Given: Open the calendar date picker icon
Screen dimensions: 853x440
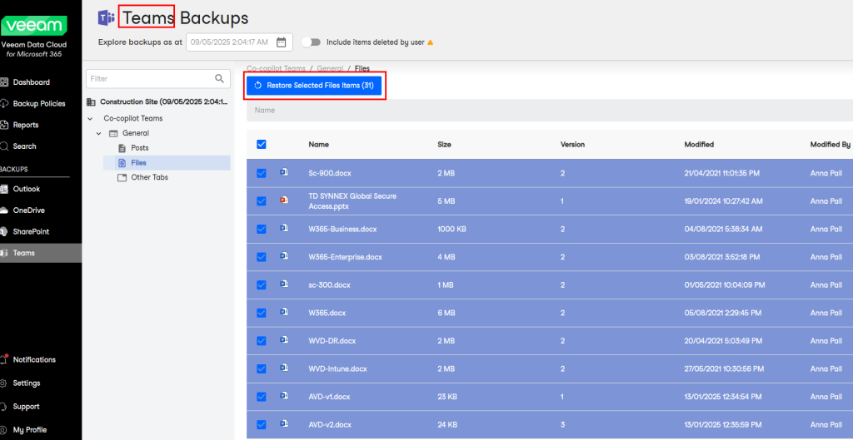Looking at the screenshot, I should point(282,42).
